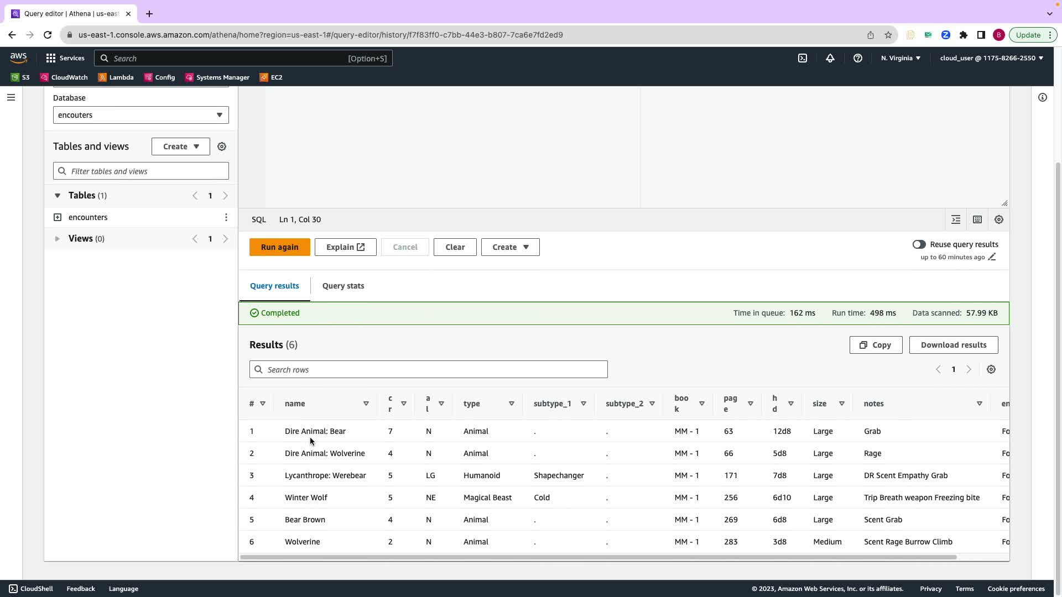Collapse the Tables section
This screenshot has width=1062, height=597.
pos(57,196)
